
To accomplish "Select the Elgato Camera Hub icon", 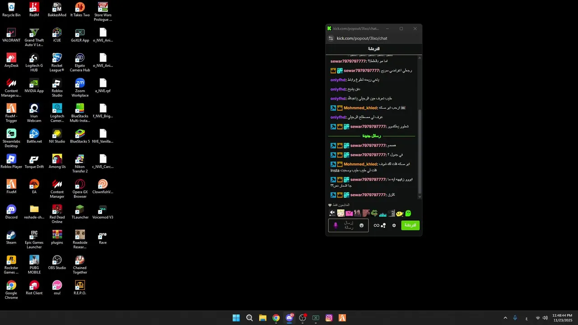I will (80, 62).
